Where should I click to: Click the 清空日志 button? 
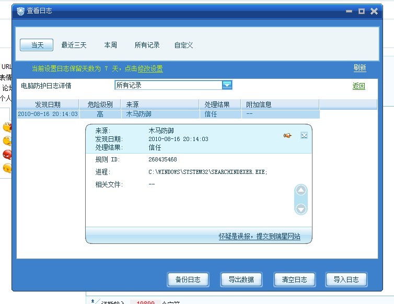(x=295, y=279)
